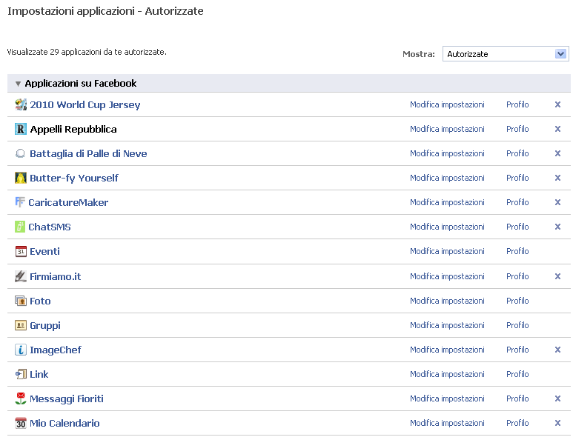Modifica impostazioni for Appelli Repubblica
Viewport: 573px width, 437px height.
pos(447,129)
